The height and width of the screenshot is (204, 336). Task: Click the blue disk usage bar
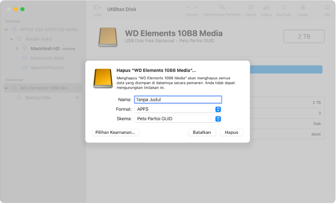[286, 69]
